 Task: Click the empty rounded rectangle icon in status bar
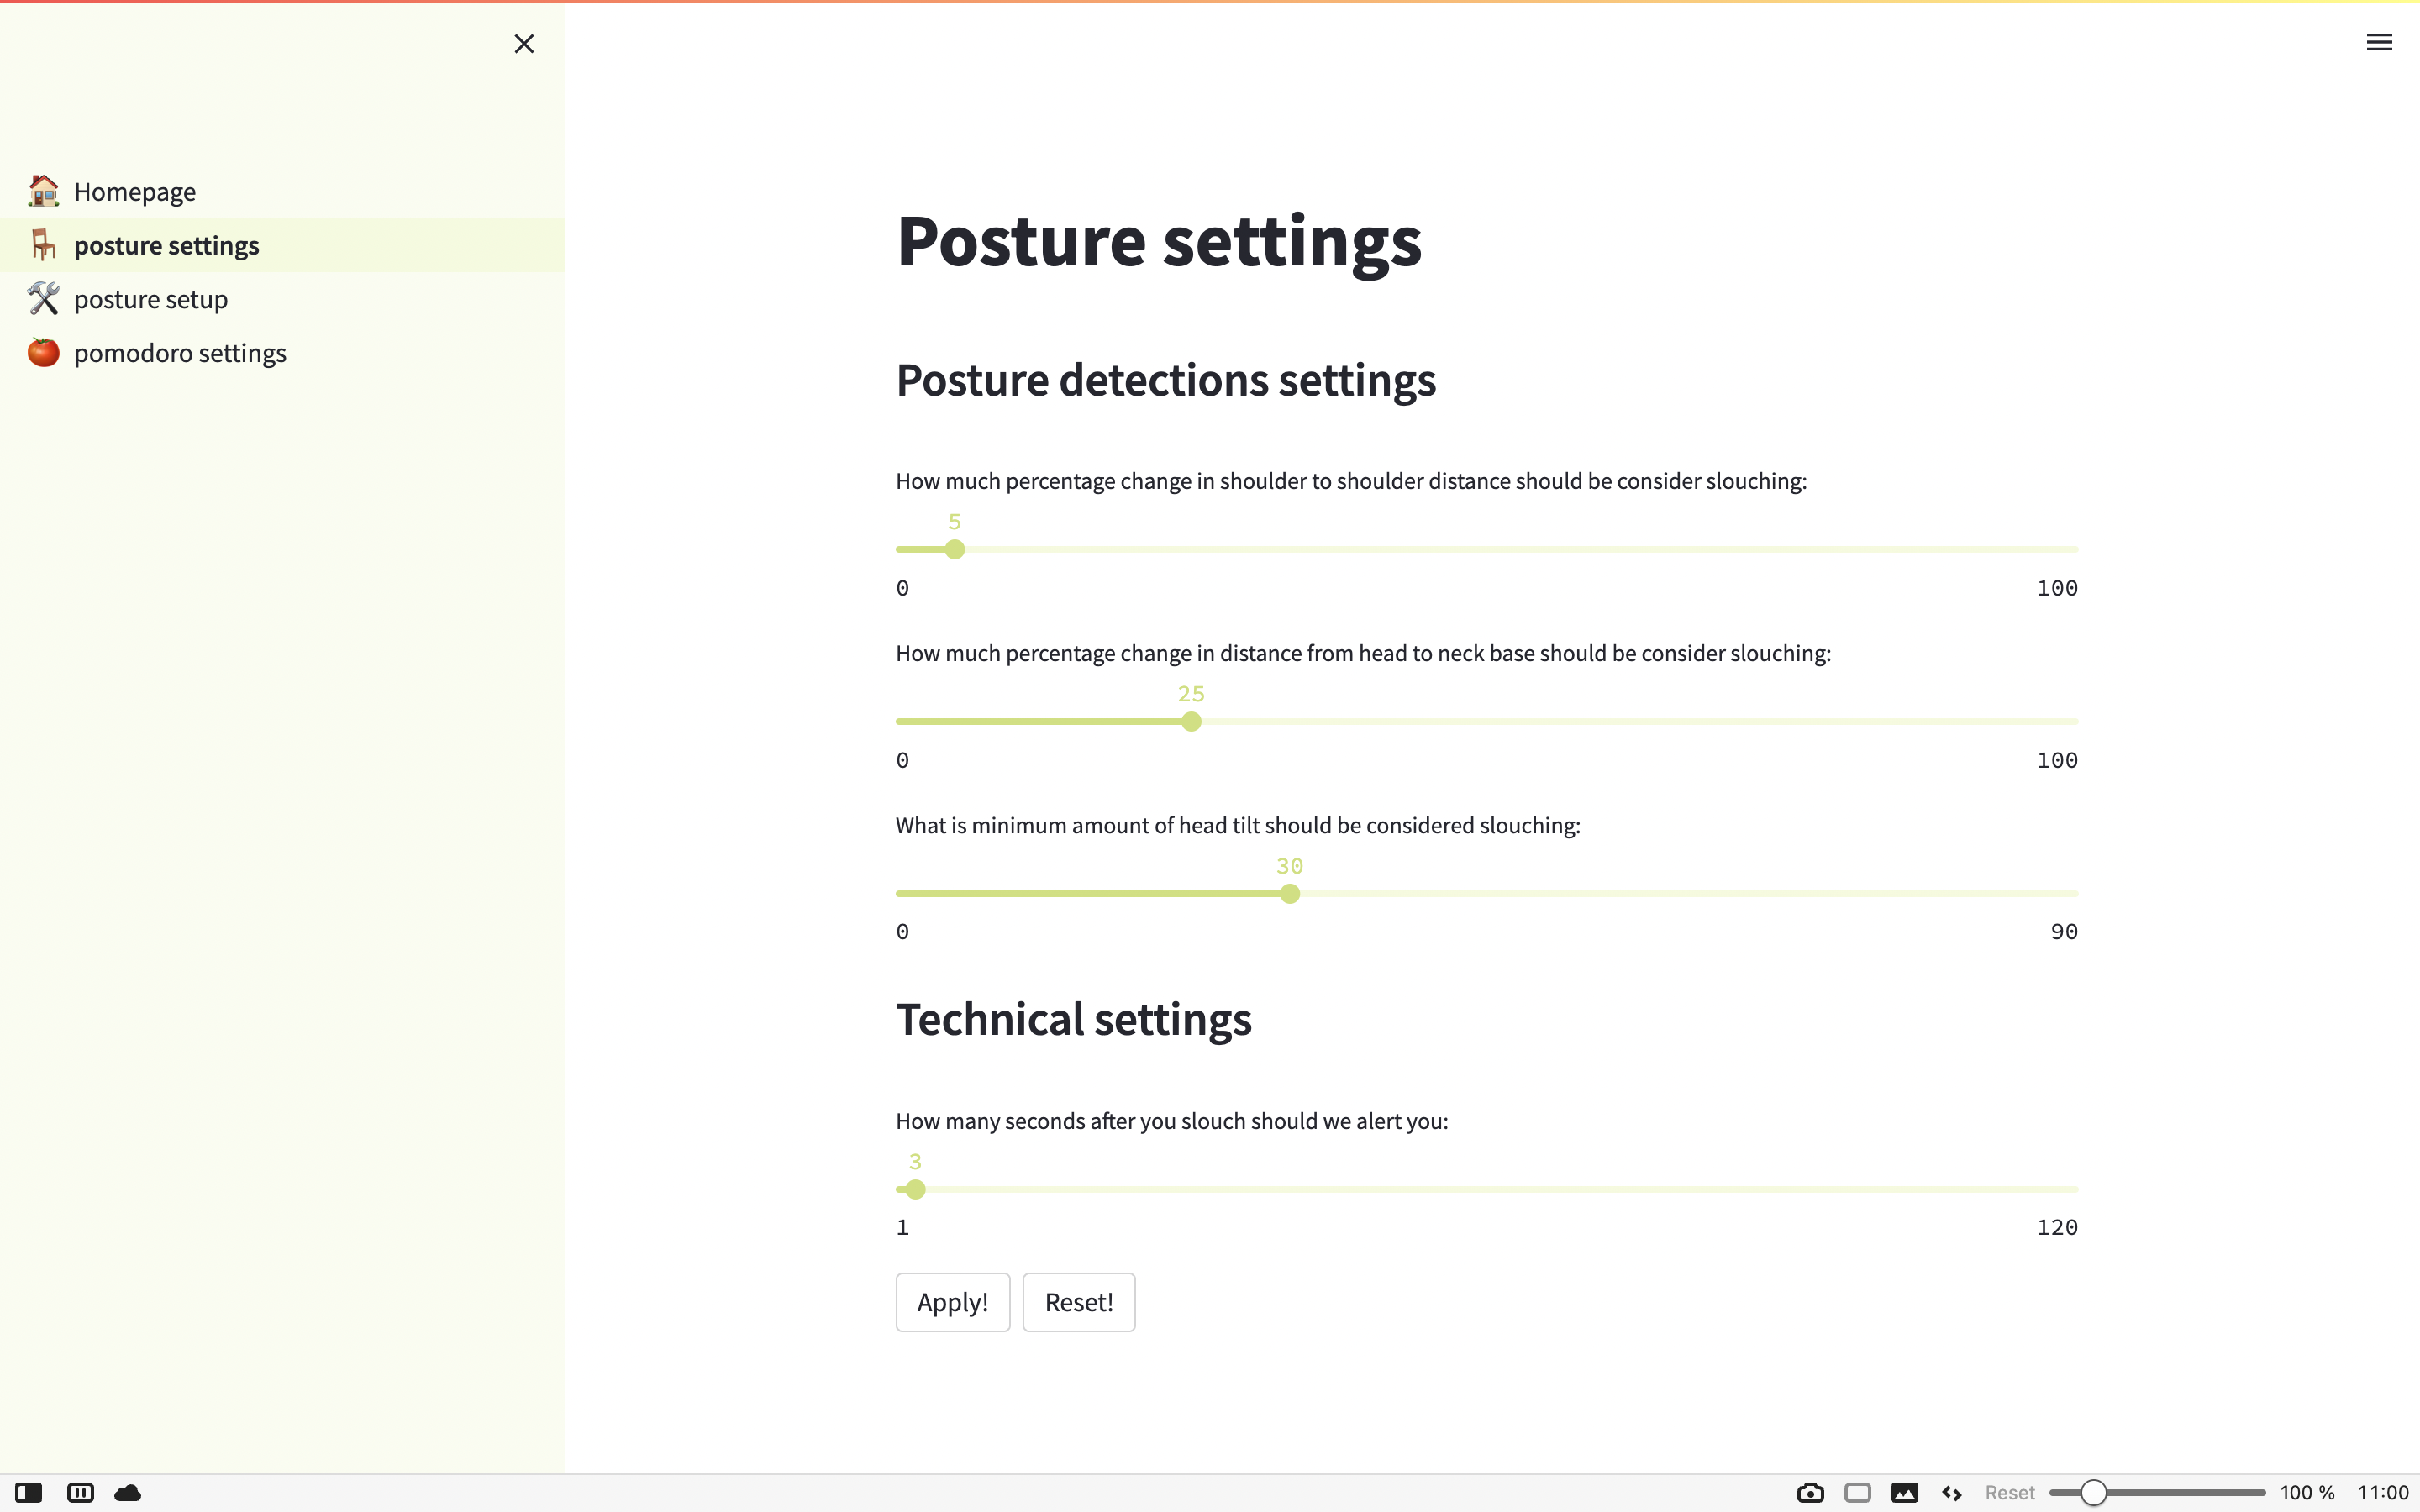click(1857, 1493)
